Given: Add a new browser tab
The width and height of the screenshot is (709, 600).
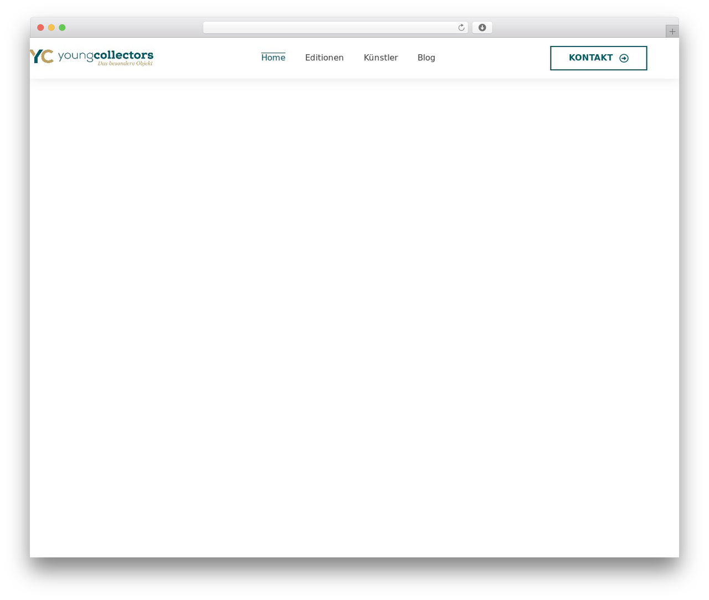Looking at the screenshot, I should pyautogui.click(x=672, y=32).
